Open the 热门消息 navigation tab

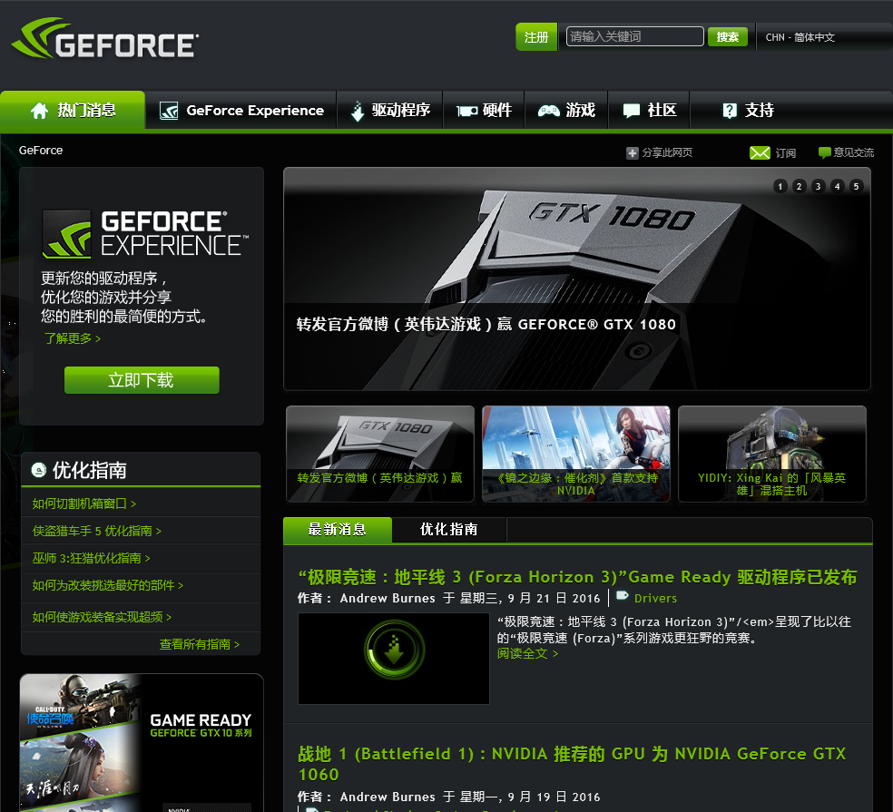[x=73, y=110]
